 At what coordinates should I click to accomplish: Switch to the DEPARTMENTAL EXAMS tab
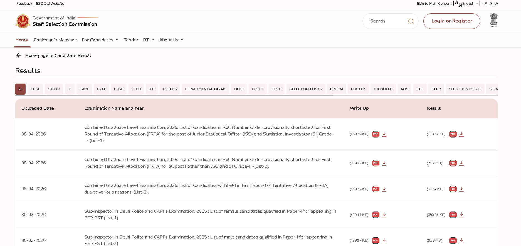pyautogui.click(x=205, y=89)
